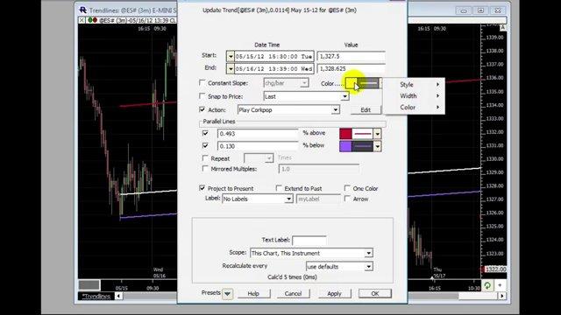Expand the Snap to Price 'Last' dropdown
Image resolution: width=561 pixels, height=315 pixels.
(x=344, y=96)
